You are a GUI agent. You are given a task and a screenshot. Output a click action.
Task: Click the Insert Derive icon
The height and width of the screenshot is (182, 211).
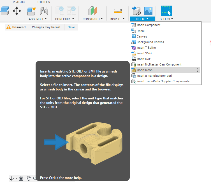click(136, 11)
